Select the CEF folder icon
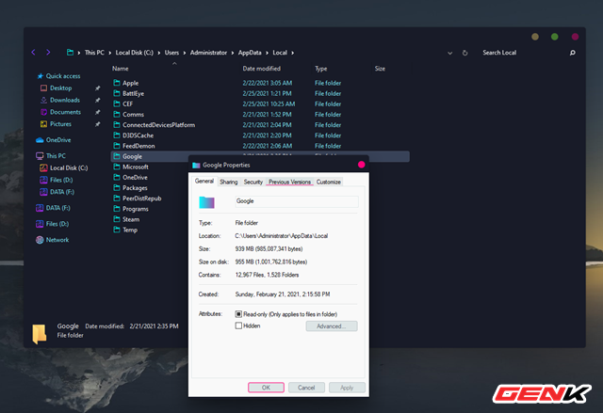Image resolution: width=603 pixels, height=413 pixels. click(117, 103)
